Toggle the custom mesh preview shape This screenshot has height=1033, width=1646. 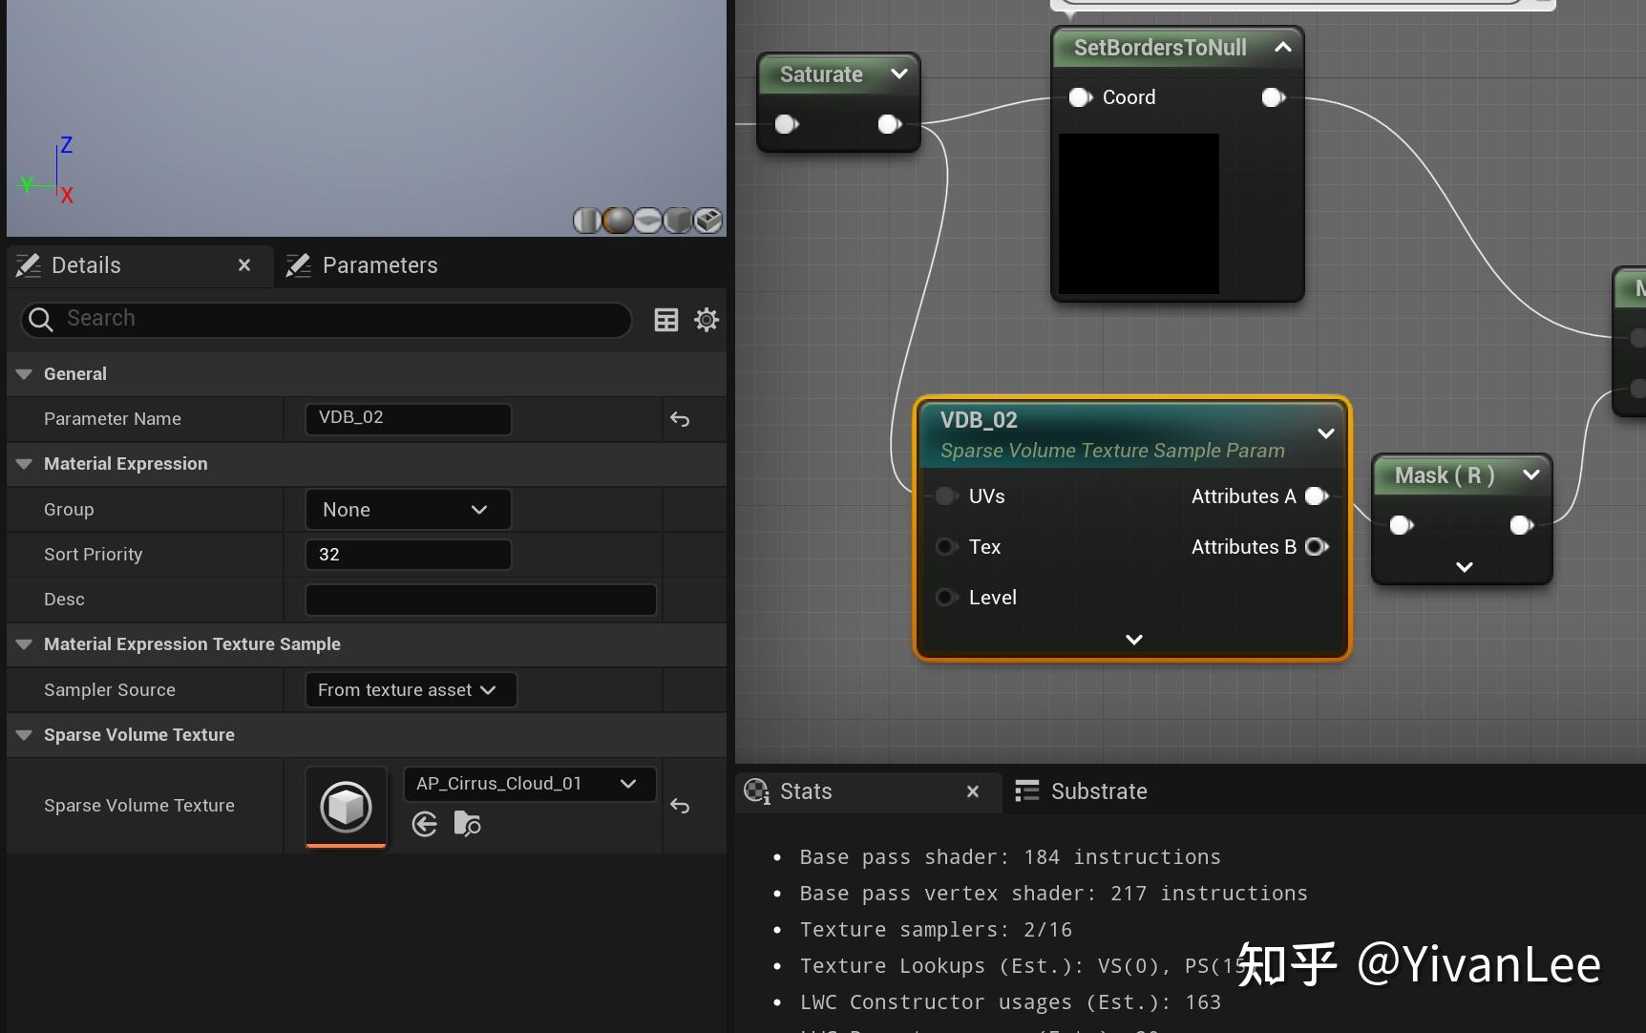(708, 220)
